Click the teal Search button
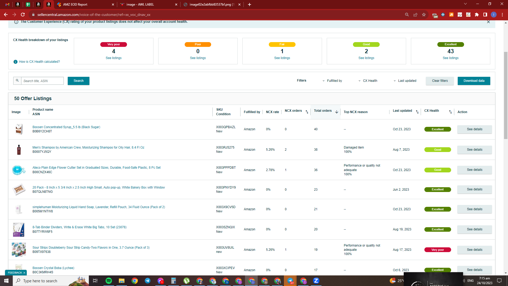Image resolution: width=508 pixels, height=286 pixels. [79, 81]
